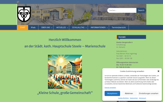Viewport: 163px width, 102px height.
Task: Focus the Suchen search field
Action: [x=122, y=10]
